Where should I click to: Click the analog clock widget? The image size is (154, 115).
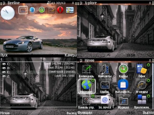click(x=8, y=13)
